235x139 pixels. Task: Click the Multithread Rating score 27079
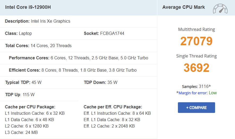point(196,41)
